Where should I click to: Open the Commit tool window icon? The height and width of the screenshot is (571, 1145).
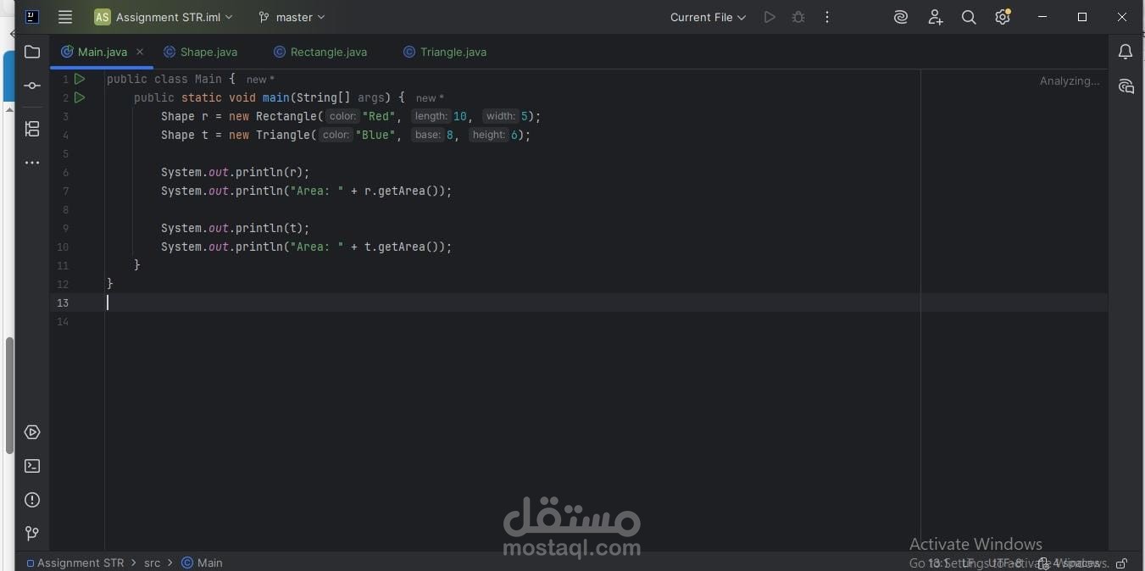(31, 85)
